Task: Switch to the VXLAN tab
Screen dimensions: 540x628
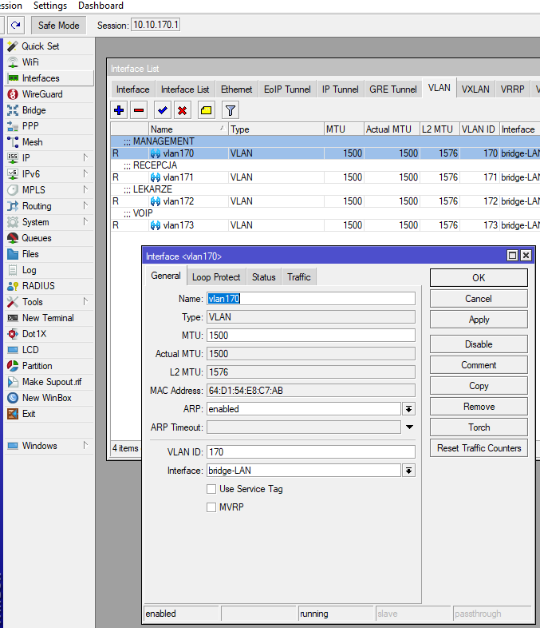Action: tap(475, 89)
